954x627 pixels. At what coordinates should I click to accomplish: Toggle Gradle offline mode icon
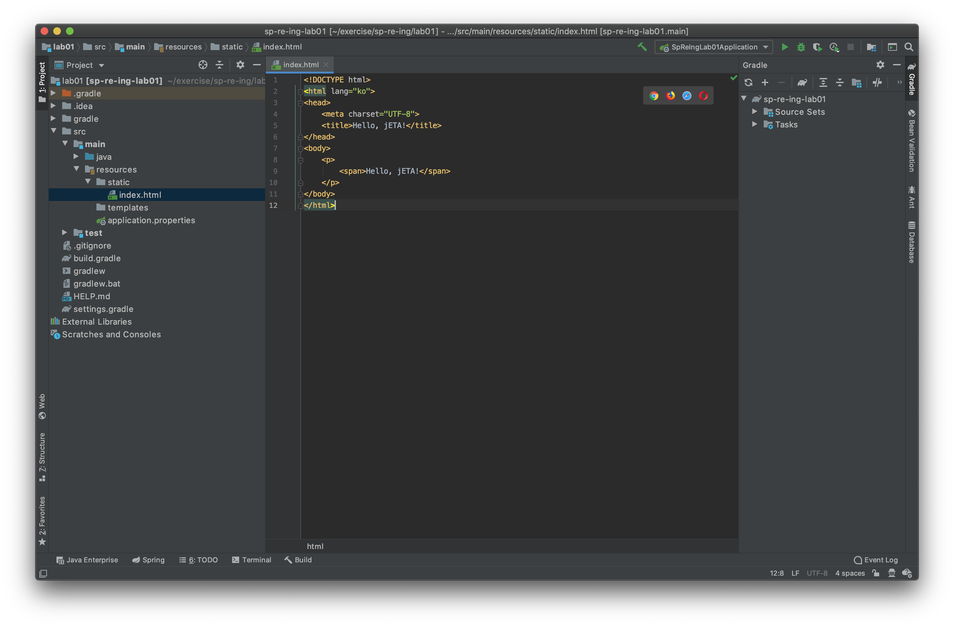(877, 83)
